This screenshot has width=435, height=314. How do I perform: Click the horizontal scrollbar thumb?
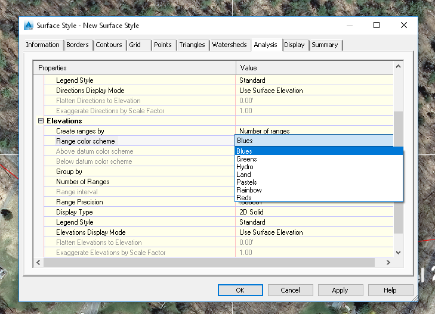click(209, 263)
